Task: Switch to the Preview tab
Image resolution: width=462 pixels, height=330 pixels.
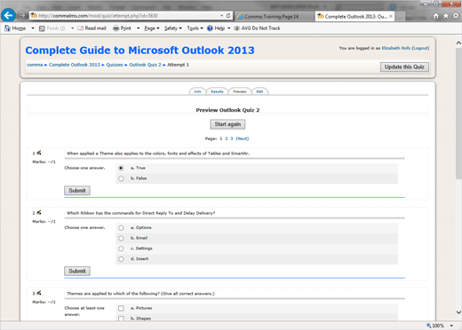Action: coord(240,91)
